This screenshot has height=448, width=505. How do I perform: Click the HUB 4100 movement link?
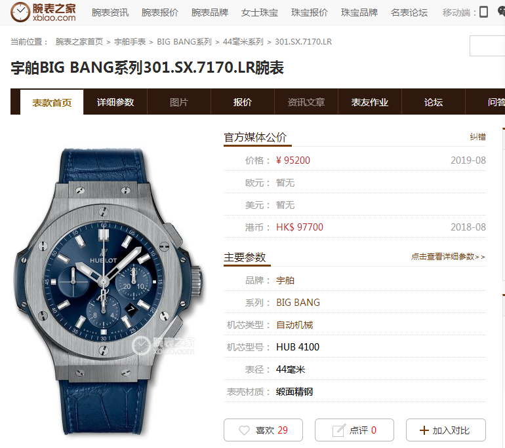coord(298,347)
